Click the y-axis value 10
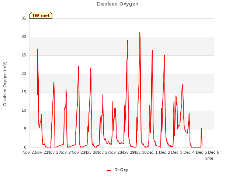 coord(24,111)
